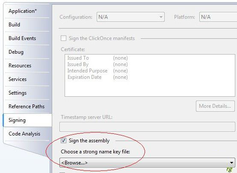
Task: Open the Services tab
Action: tap(27, 79)
